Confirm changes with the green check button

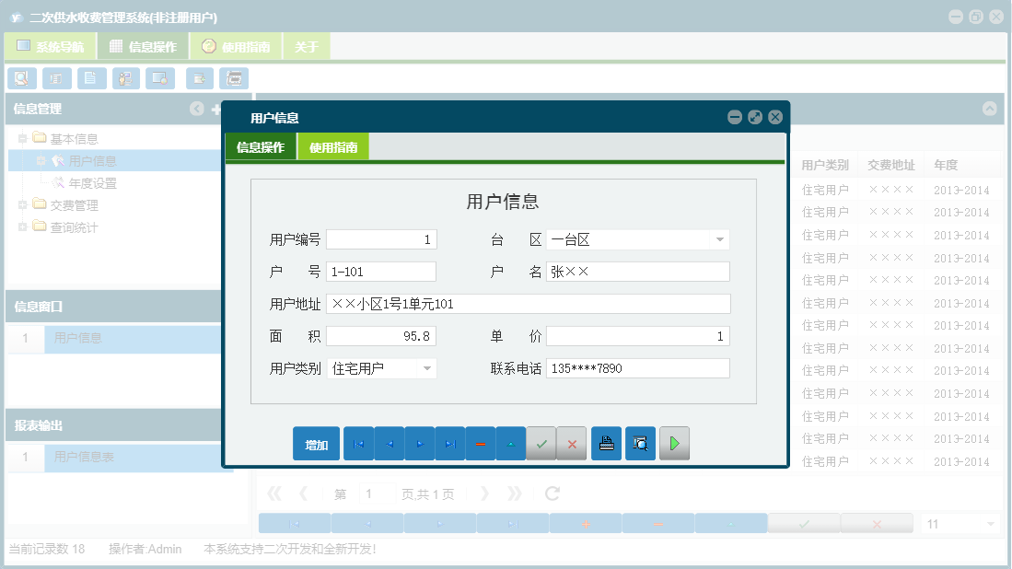coord(541,443)
